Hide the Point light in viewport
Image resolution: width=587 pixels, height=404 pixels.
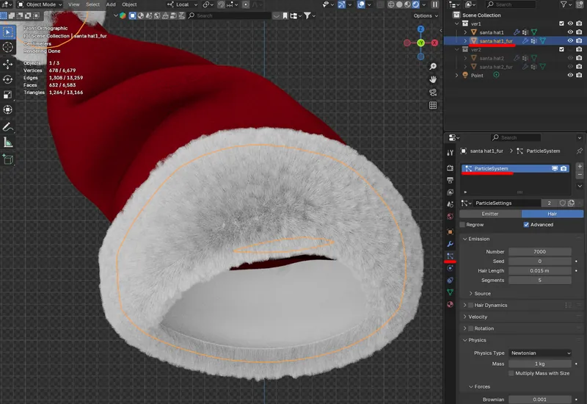570,75
